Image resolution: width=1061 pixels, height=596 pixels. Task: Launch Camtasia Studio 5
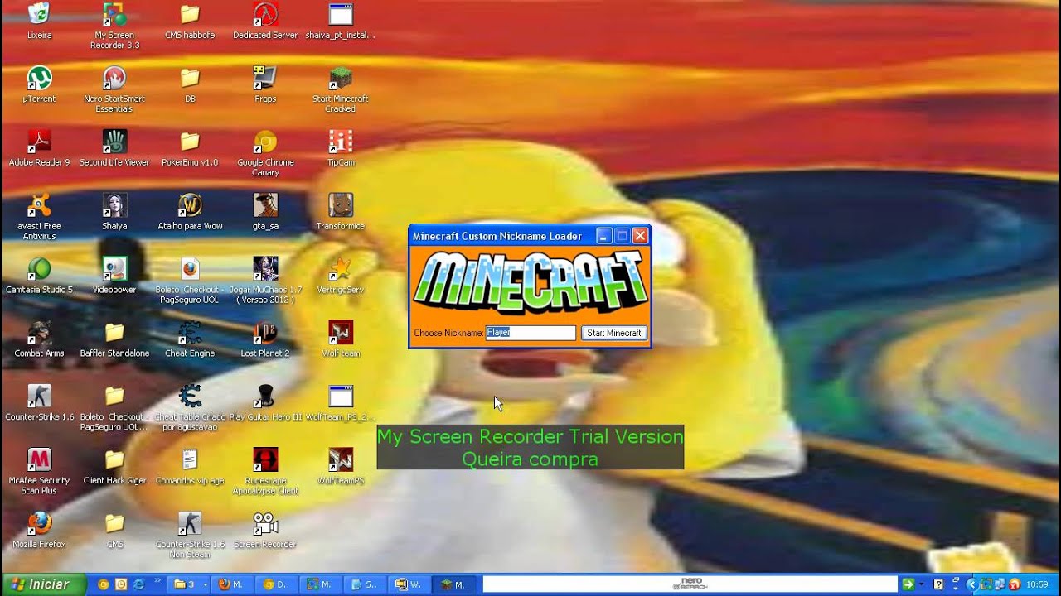39,276
